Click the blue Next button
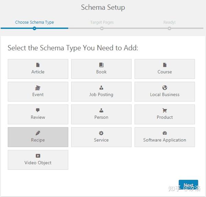 click(188, 185)
